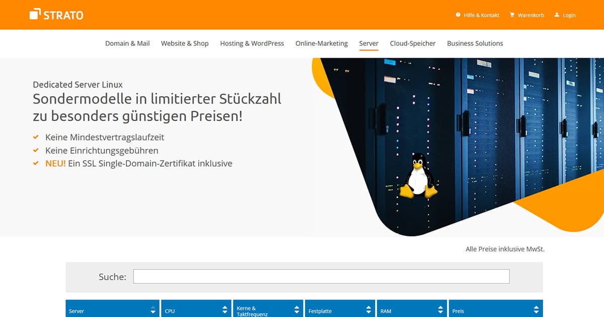Screen dimensions: 604x317
Task: Click the Linux Tux penguin image
Action: tap(418, 176)
